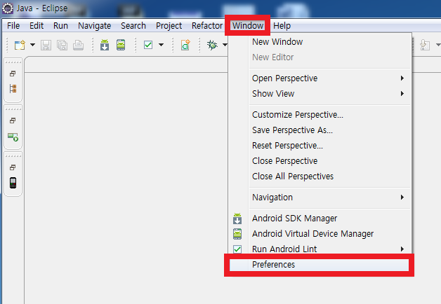The image size is (441, 304).
Task: Restore the top minimized view stack
Action: coord(13,74)
